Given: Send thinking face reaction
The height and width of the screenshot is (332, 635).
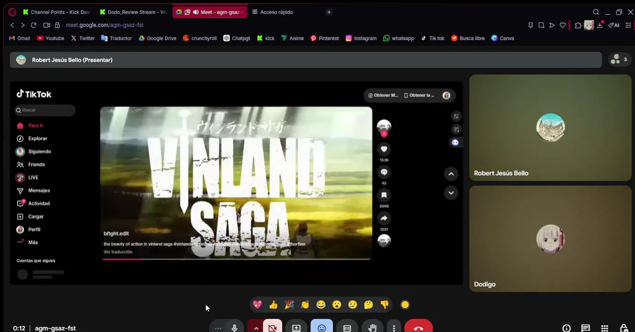Looking at the screenshot, I should [368, 304].
